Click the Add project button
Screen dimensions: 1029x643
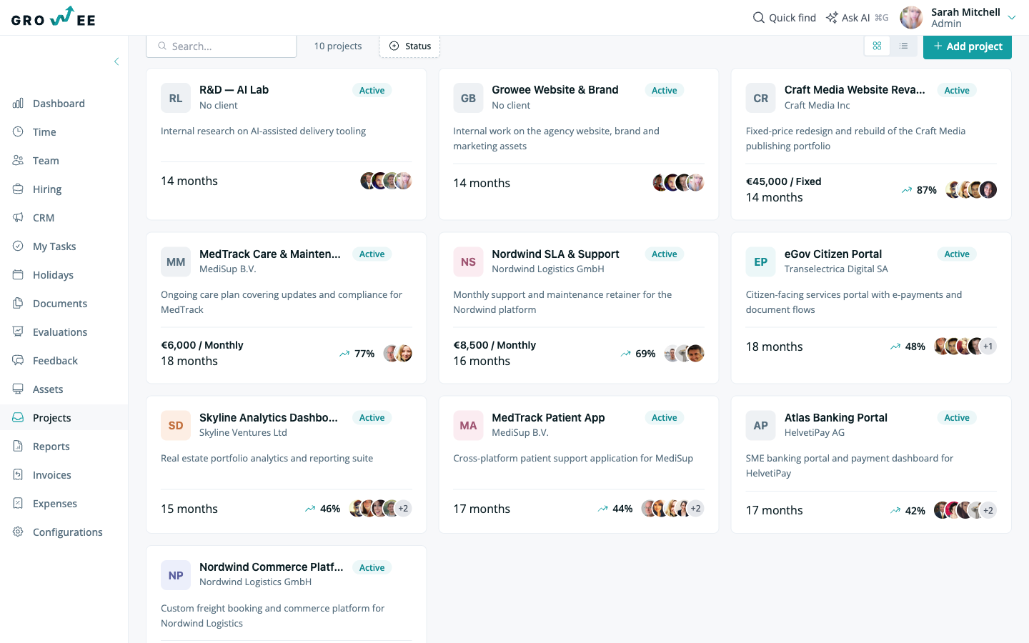coord(968,46)
